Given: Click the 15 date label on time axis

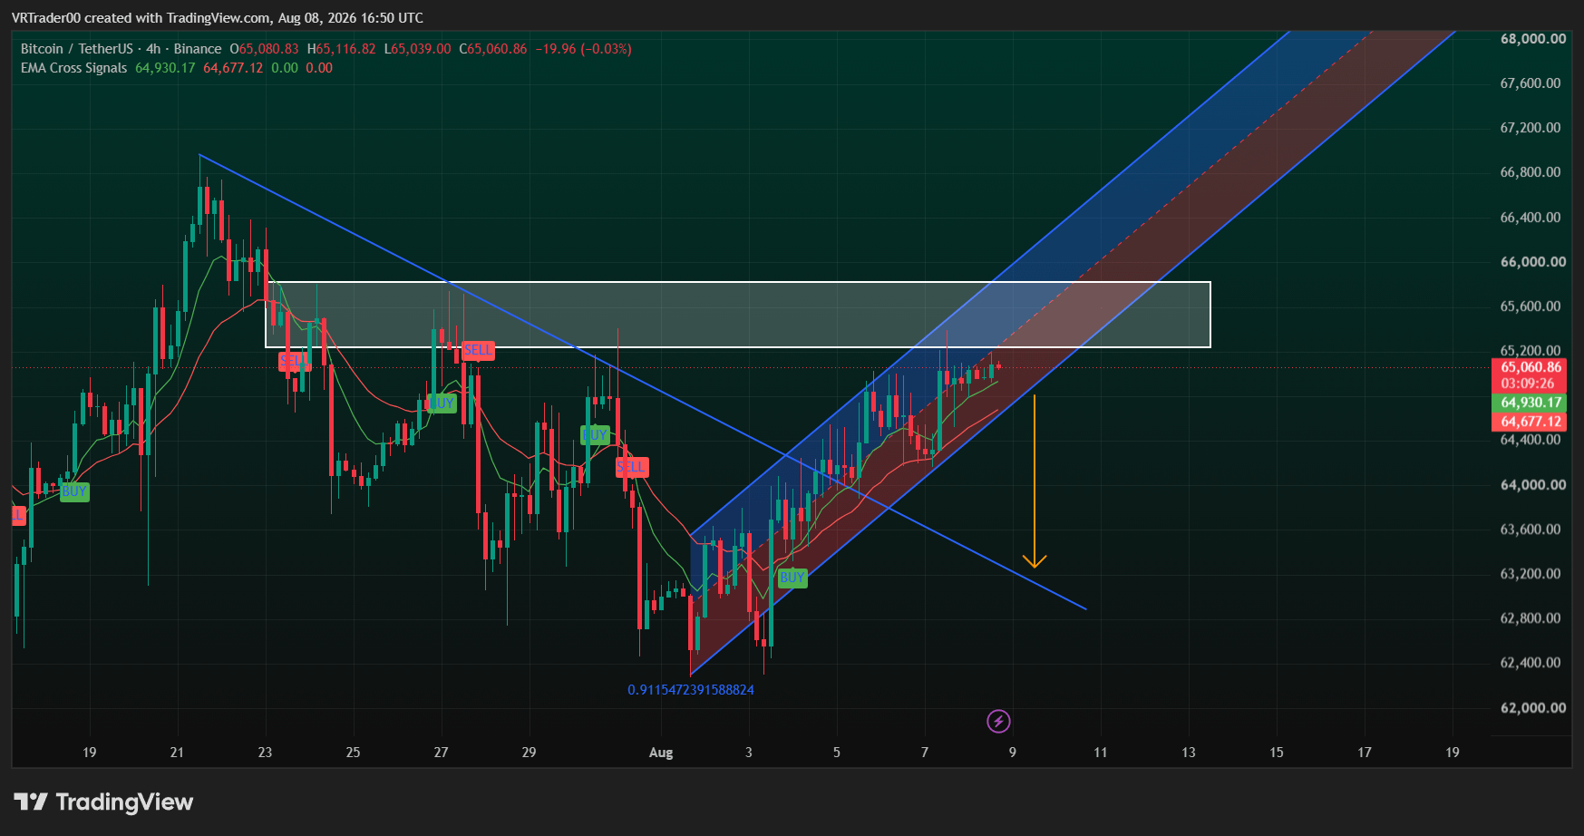Looking at the screenshot, I should pyautogui.click(x=1277, y=753).
